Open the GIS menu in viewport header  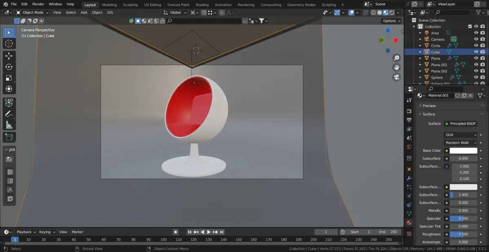[110, 13]
